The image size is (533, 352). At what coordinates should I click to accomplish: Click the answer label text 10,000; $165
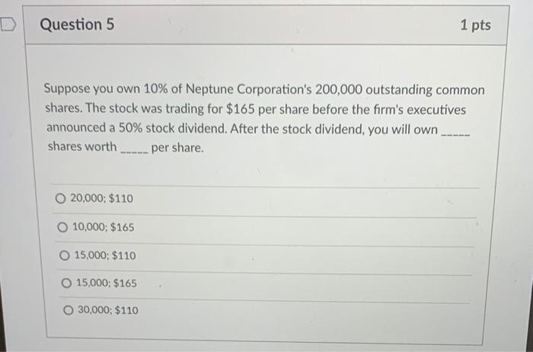tap(104, 228)
